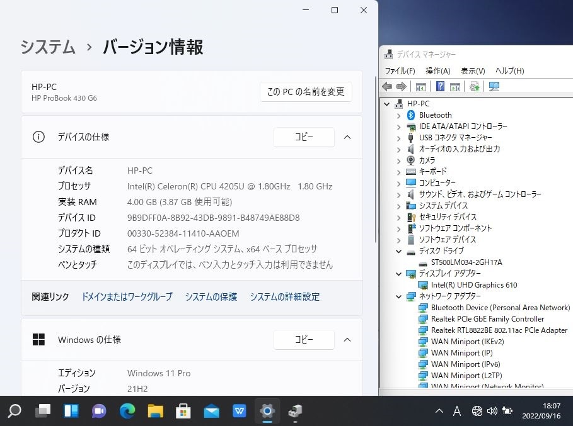Screen dimensions: 573x426
Task: Open システムの保護 link
Action: click(x=211, y=296)
